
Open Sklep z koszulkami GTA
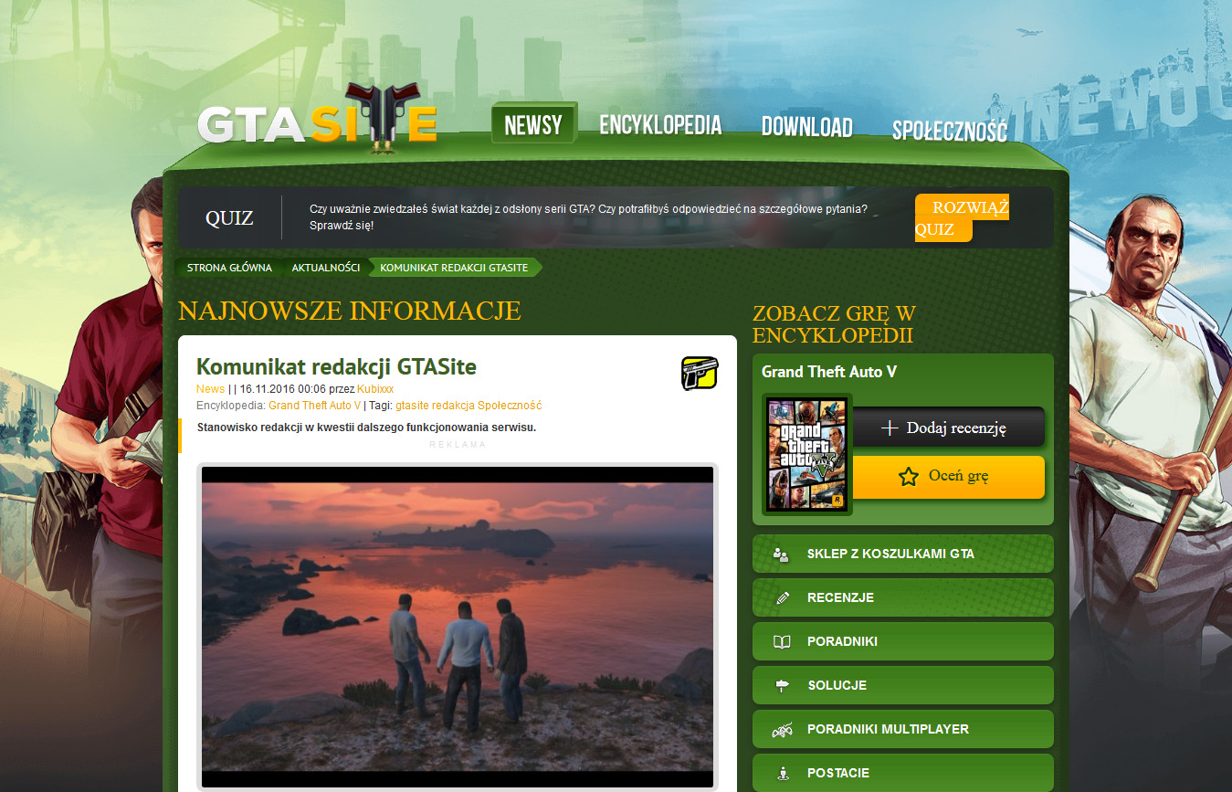902,554
